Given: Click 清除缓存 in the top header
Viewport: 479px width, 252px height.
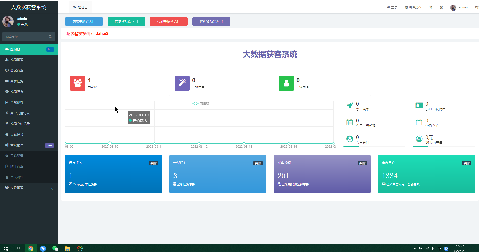Looking at the screenshot, I should (413, 7).
